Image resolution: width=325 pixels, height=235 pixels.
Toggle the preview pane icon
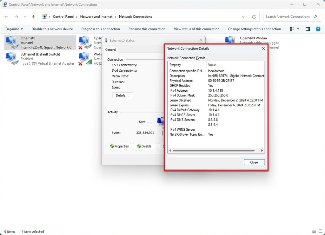click(307, 29)
